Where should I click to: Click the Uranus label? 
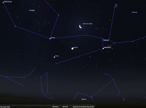[x=135, y=12]
